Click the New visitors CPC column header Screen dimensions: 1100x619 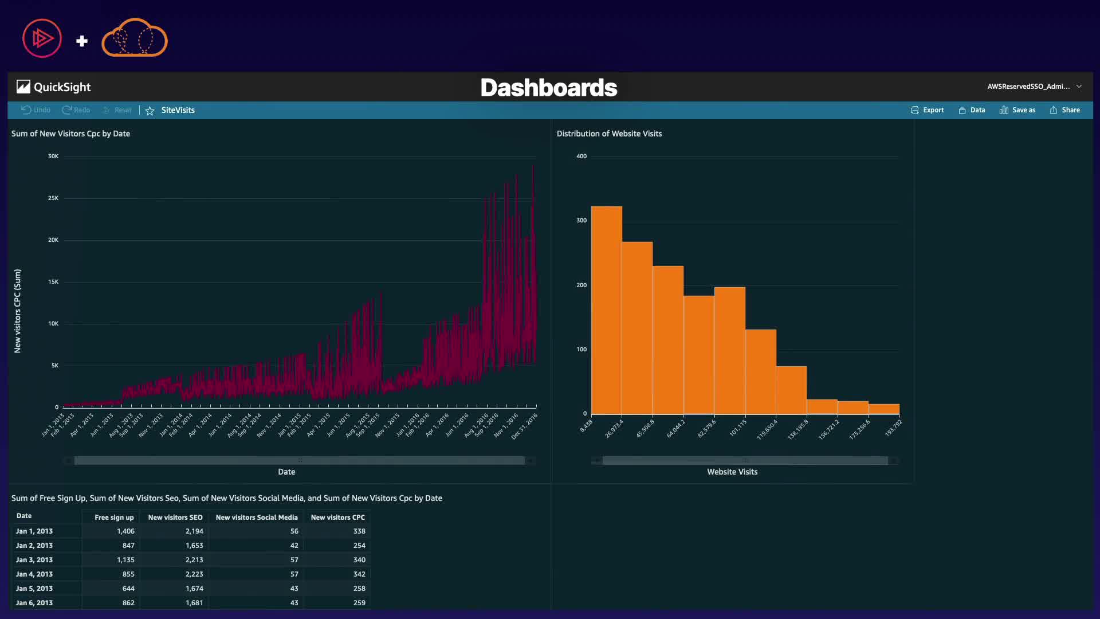click(337, 518)
